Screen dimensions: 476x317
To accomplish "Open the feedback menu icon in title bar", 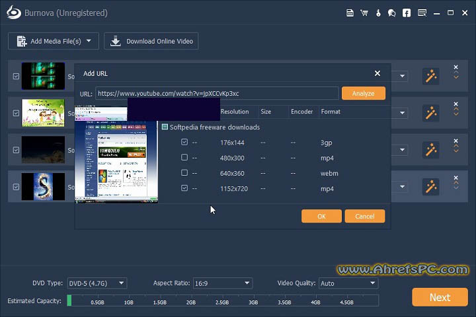I will click(x=422, y=13).
